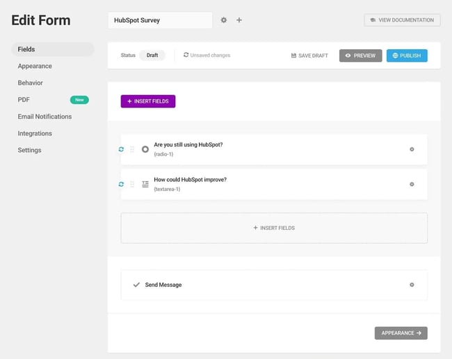Grab the drag handle of the radio-1 field
Image resolution: width=452 pixels, height=359 pixels.
132,149
